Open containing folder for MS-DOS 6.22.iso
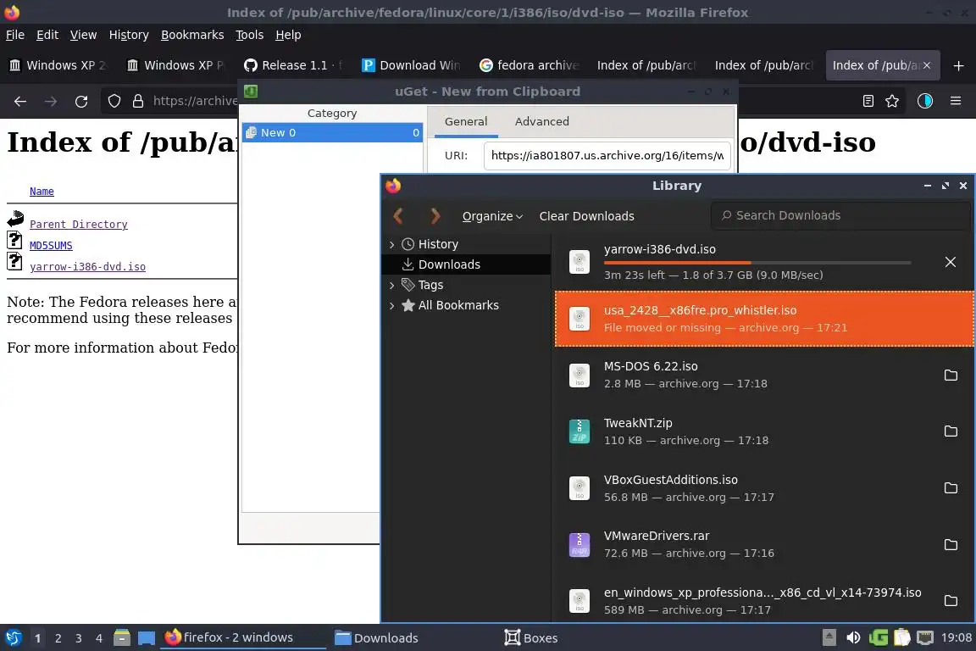976x651 pixels. pos(951,375)
